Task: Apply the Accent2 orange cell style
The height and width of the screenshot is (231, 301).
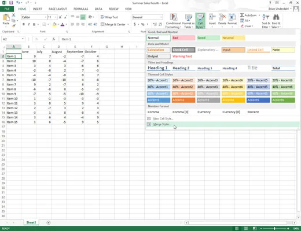Action: pyautogui.click(x=183, y=100)
